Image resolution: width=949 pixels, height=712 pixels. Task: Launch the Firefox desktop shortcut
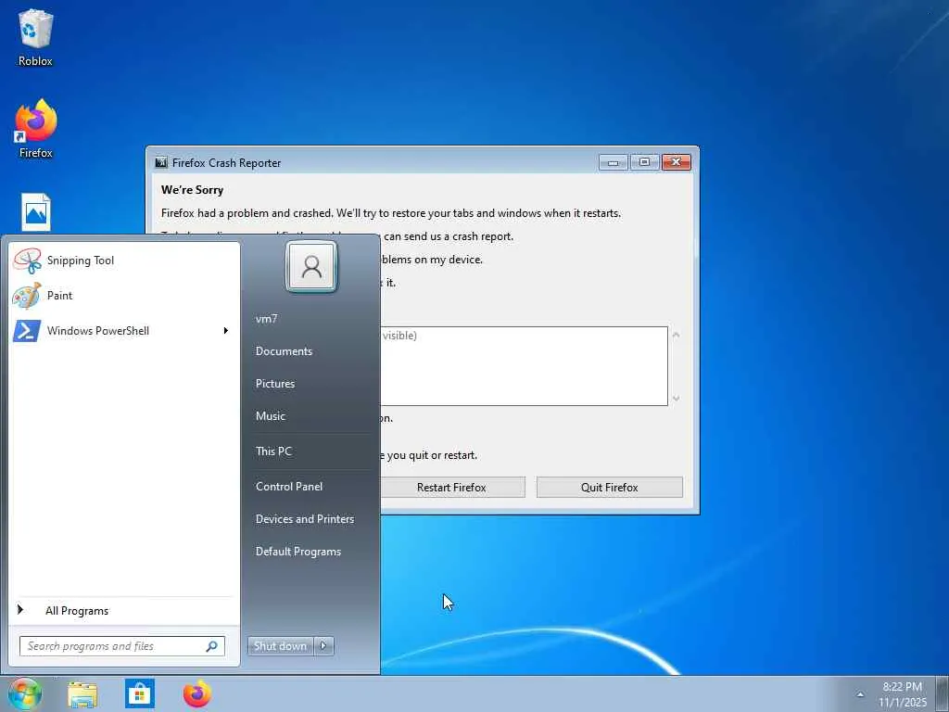(36, 129)
